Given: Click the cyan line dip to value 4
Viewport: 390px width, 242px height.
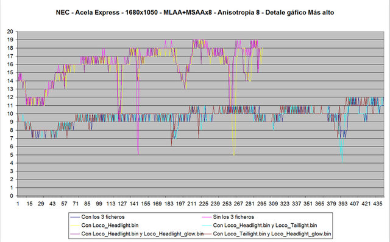Looking at the screenshot, I should 342,161.
